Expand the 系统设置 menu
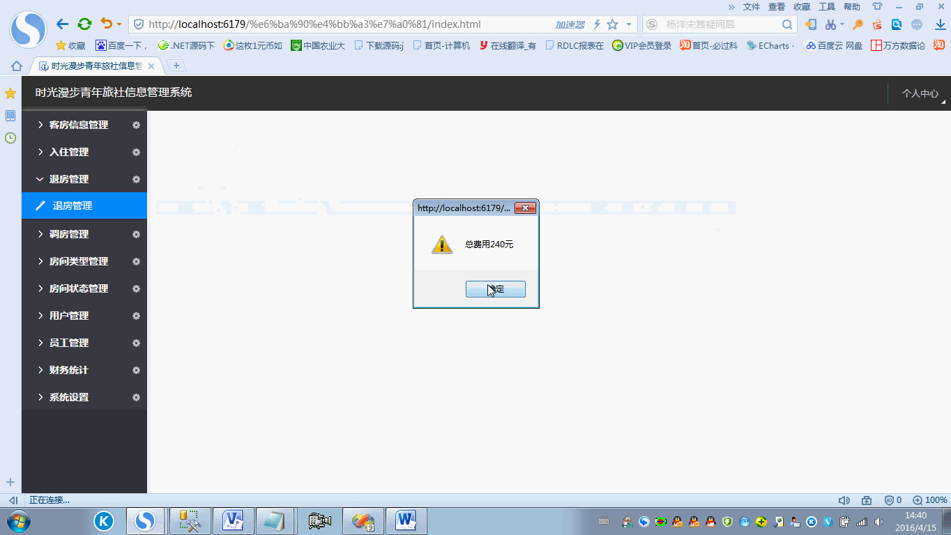951x535 pixels. (x=84, y=397)
